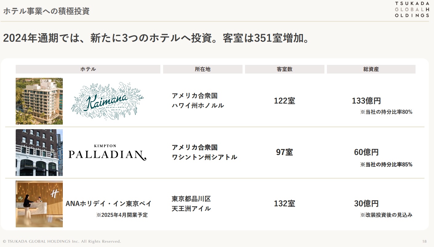Click the 2025年4月開業予定 note
Screen dimensions: 434x247
(x=122, y=215)
